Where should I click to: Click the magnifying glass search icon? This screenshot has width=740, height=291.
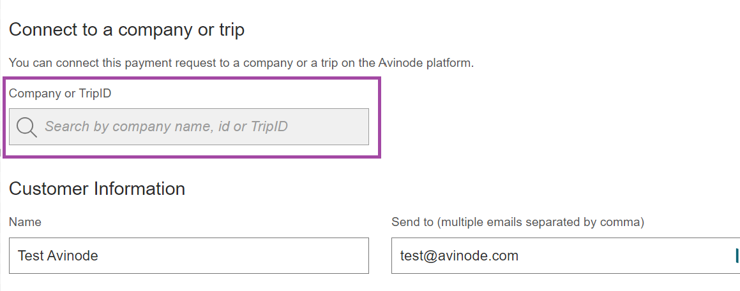click(26, 127)
